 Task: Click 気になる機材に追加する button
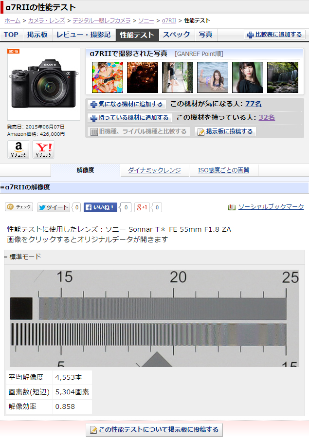pos(127,104)
